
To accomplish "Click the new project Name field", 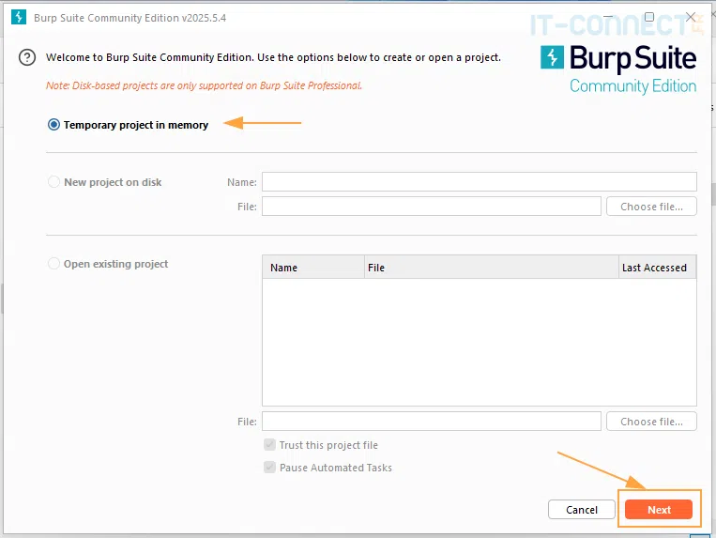I will pos(479,182).
